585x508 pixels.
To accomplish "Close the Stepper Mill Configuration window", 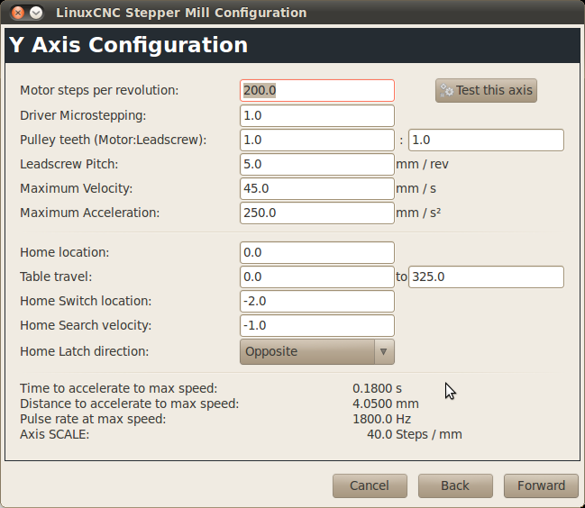I will click(x=17, y=13).
